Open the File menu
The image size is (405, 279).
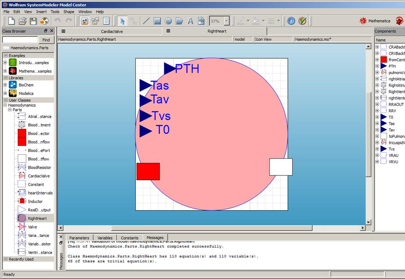[6, 11]
